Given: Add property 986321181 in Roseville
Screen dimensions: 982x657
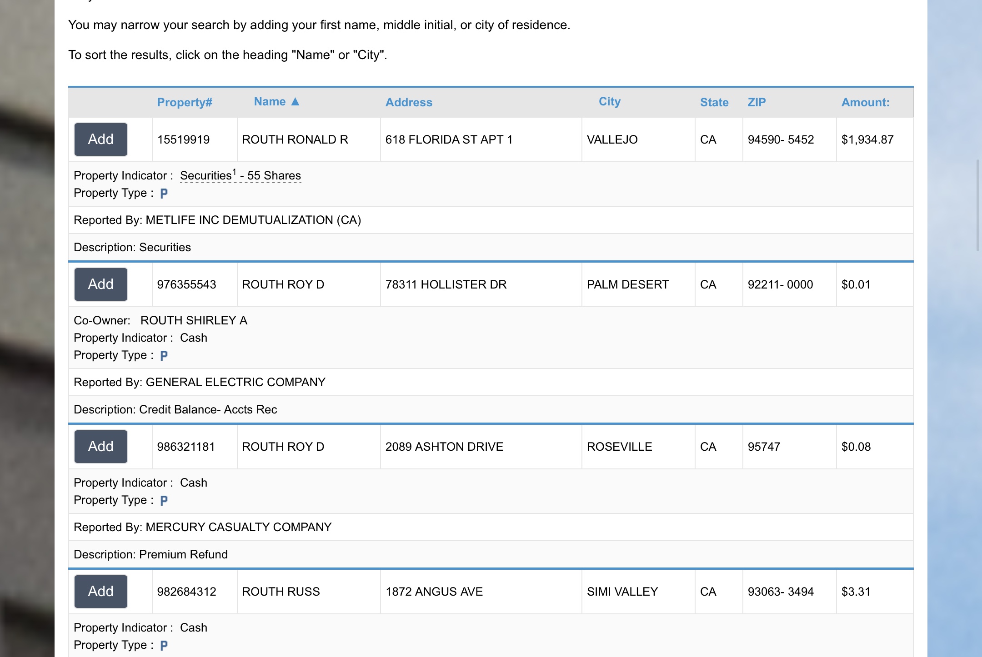Looking at the screenshot, I should click(x=100, y=447).
